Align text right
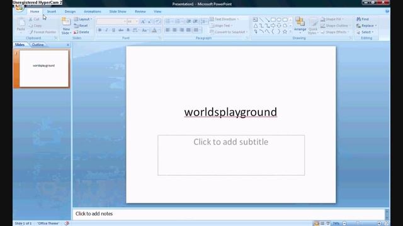This screenshot has width=403, height=226. 182,30
